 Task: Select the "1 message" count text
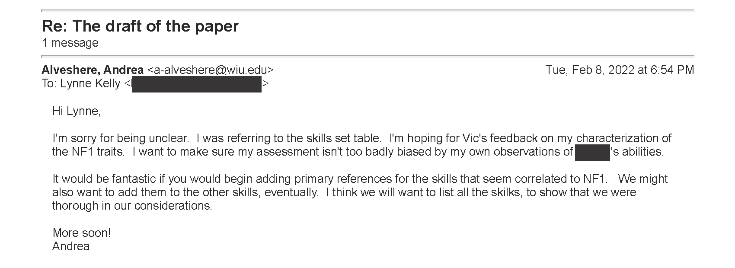pyautogui.click(x=70, y=43)
